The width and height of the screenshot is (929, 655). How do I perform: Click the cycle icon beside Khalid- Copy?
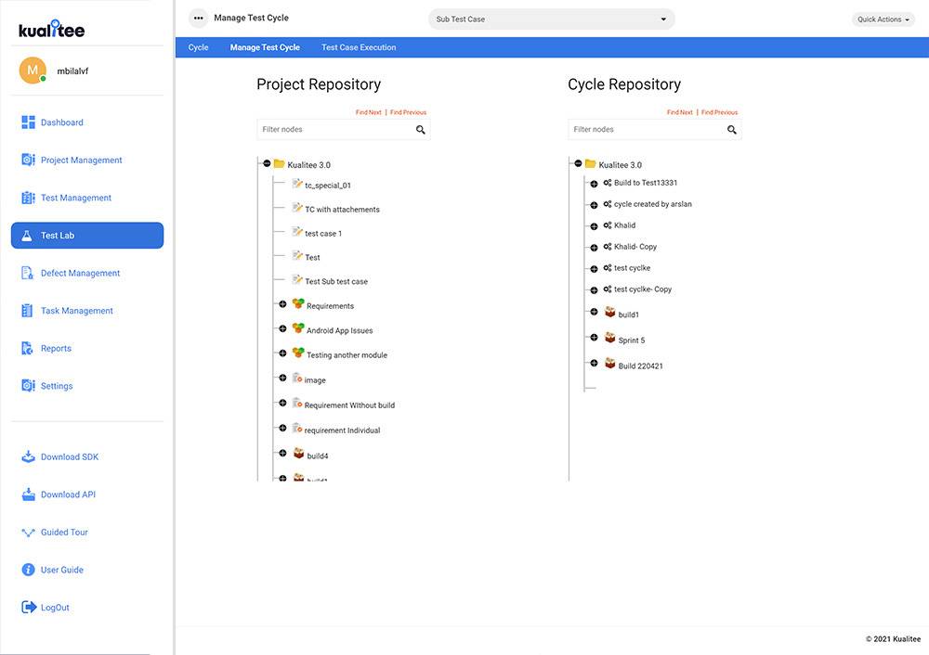pyautogui.click(x=608, y=247)
